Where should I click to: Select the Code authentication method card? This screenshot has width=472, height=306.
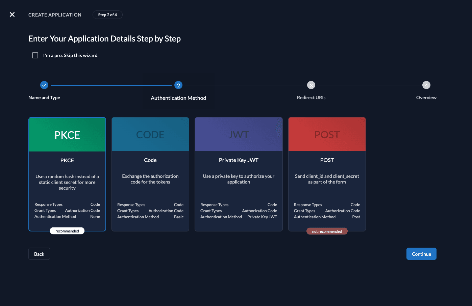[150, 174]
